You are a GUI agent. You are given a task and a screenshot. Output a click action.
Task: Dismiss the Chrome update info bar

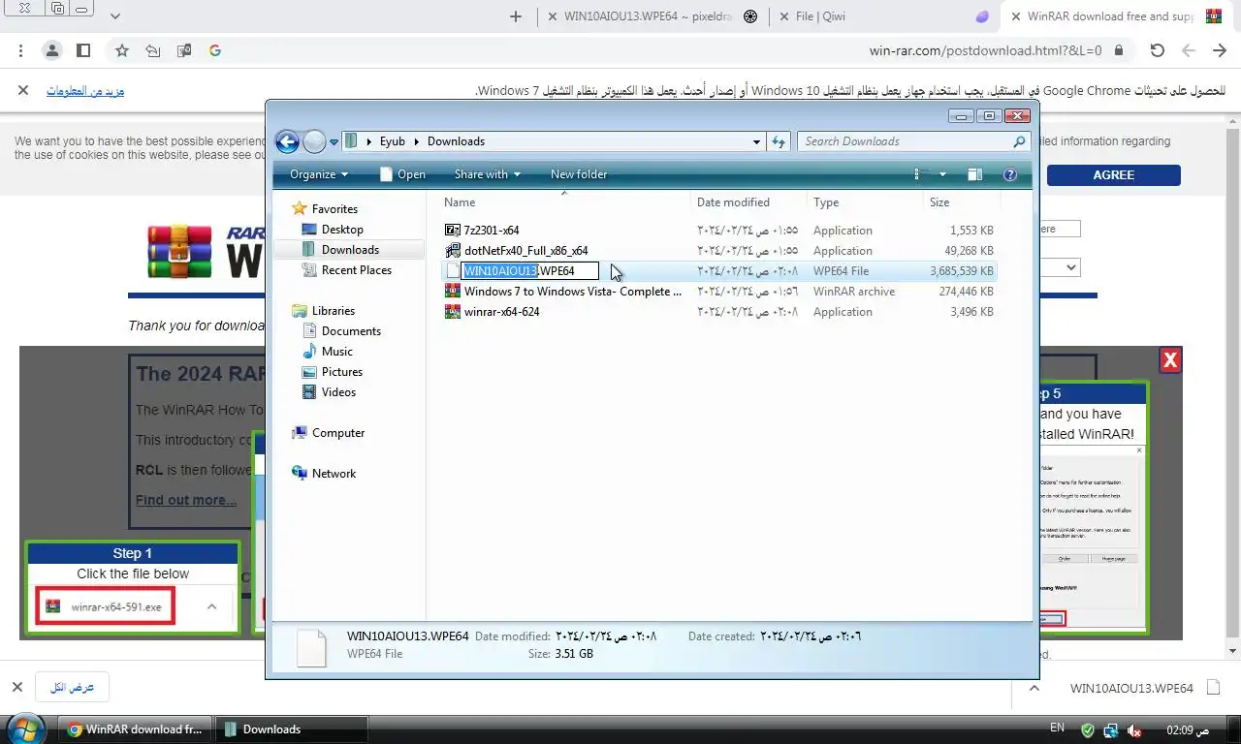(x=22, y=90)
